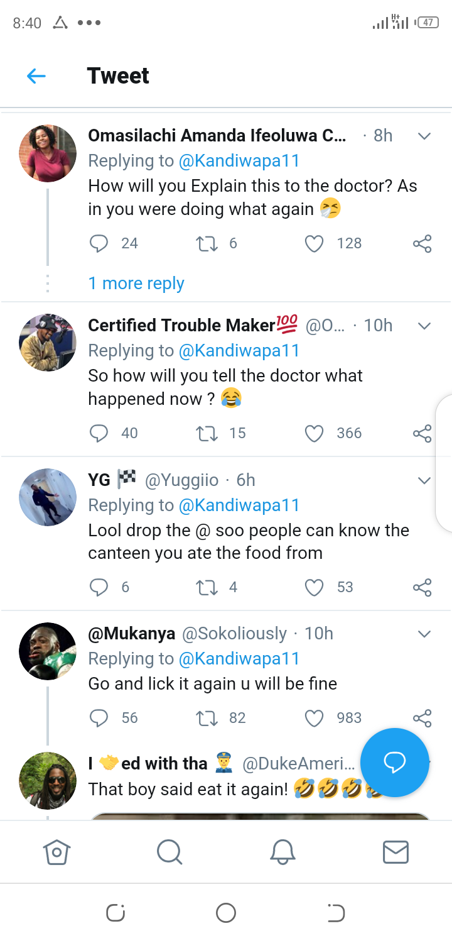Image resolution: width=452 pixels, height=943 pixels.
Task: Reply to Certified Trouble Maker's tweet
Action: 99,433
